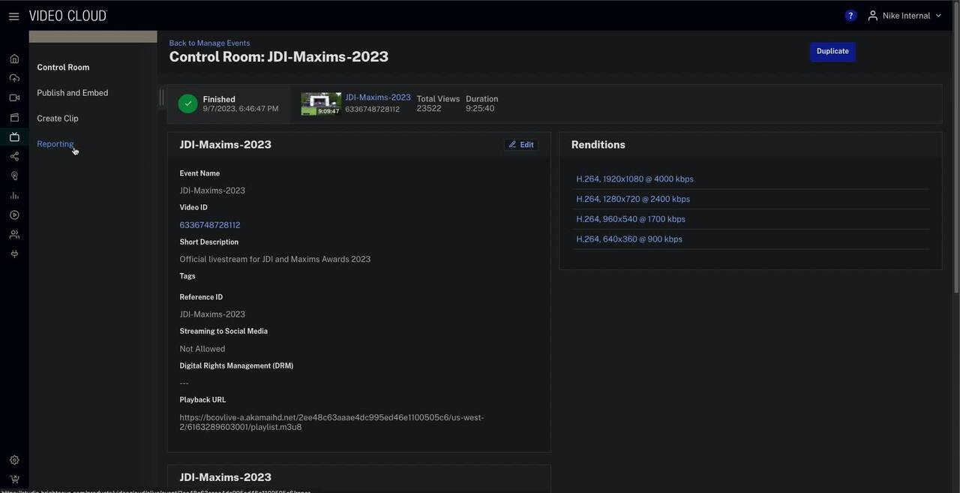Click the Renditions panel heading
Image resolution: width=960 pixels, height=493 pixels.
598,145
